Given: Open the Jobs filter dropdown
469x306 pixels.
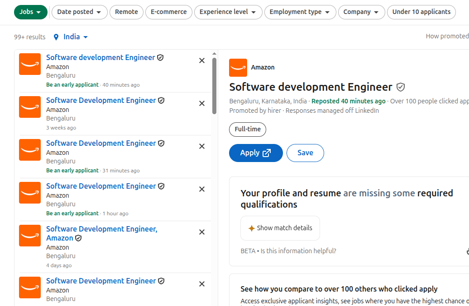Looking at the screenshot, I should coord(30,12).
